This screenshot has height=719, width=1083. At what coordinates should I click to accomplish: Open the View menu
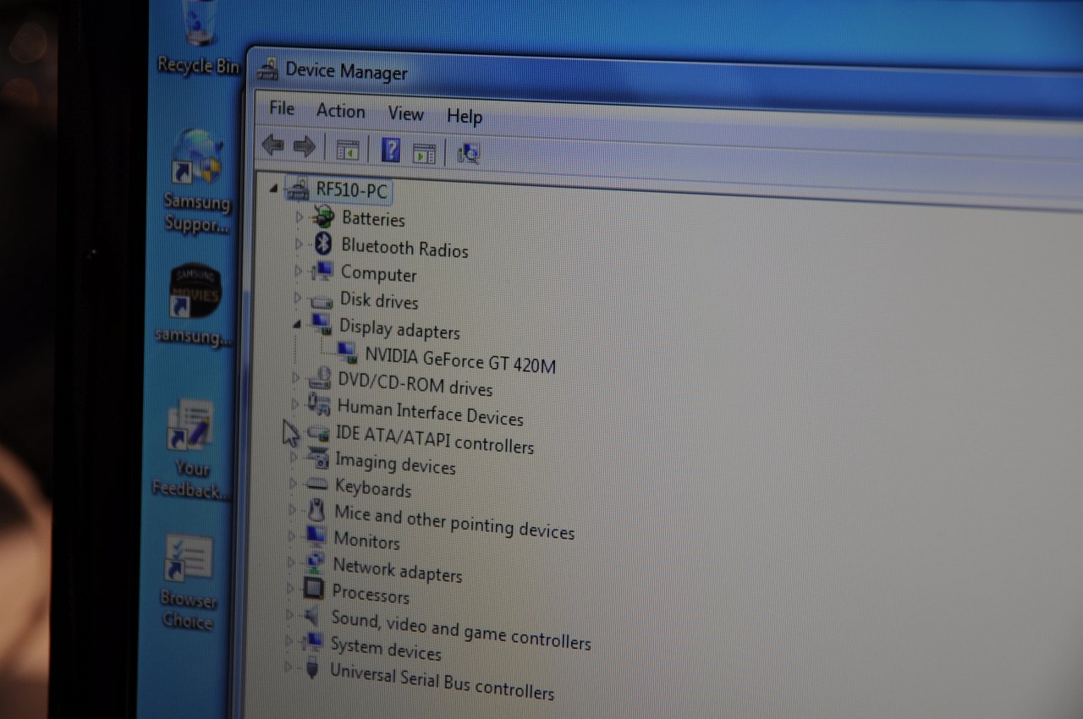pyautogui.click(x=405, y=113)
